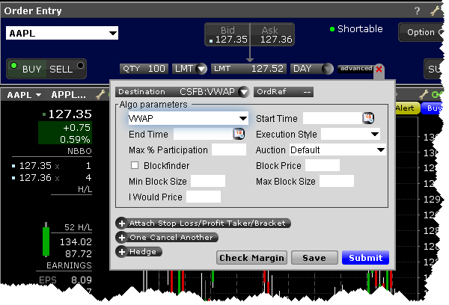Open the End Time calendar picker
The width and height of the screenshot is (449, 305).
click(x=239, y=134)
